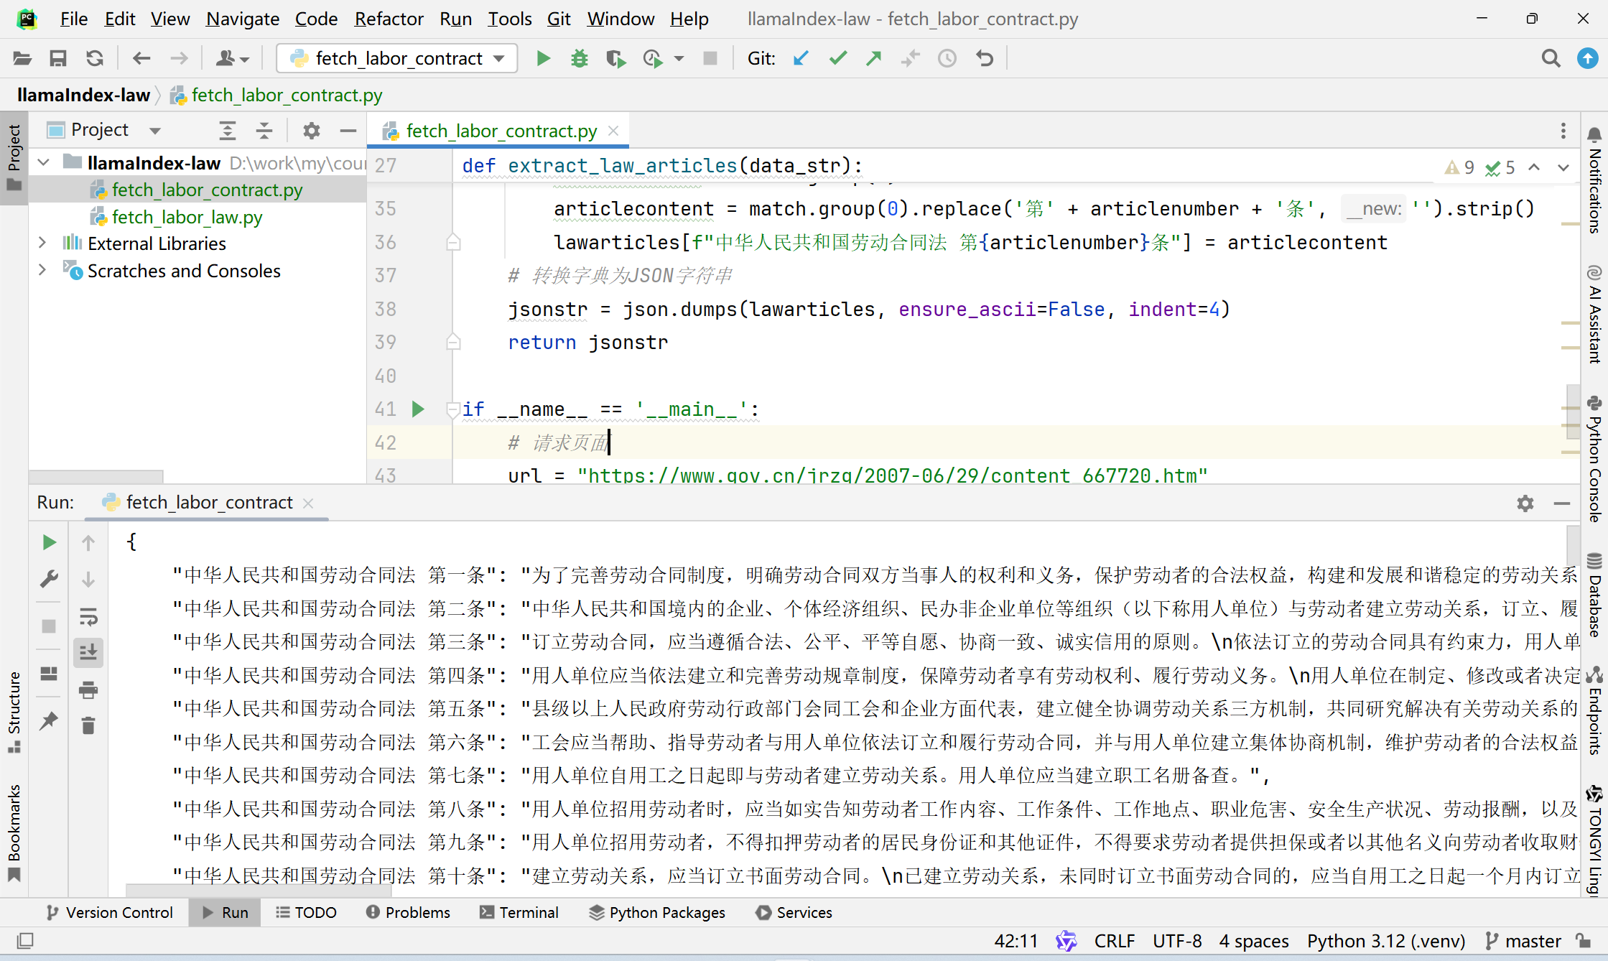Expand External Libraries tree node

(x=42, y=243)
